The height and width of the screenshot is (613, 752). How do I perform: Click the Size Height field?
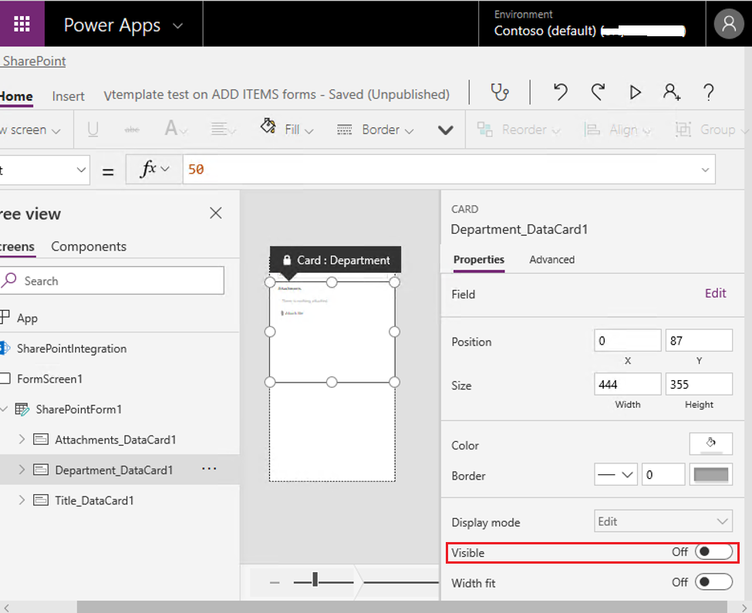click(699, 384)
